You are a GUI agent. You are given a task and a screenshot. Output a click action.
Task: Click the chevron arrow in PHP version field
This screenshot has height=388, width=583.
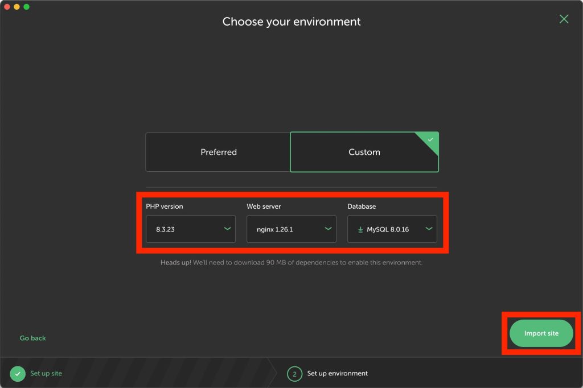click(227, 229)
